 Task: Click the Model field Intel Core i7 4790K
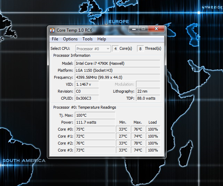tap(118, 63)
